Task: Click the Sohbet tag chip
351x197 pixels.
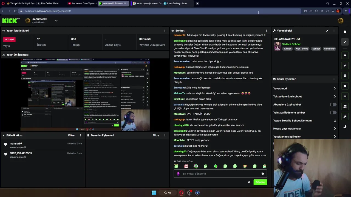Action: [316, 49]
